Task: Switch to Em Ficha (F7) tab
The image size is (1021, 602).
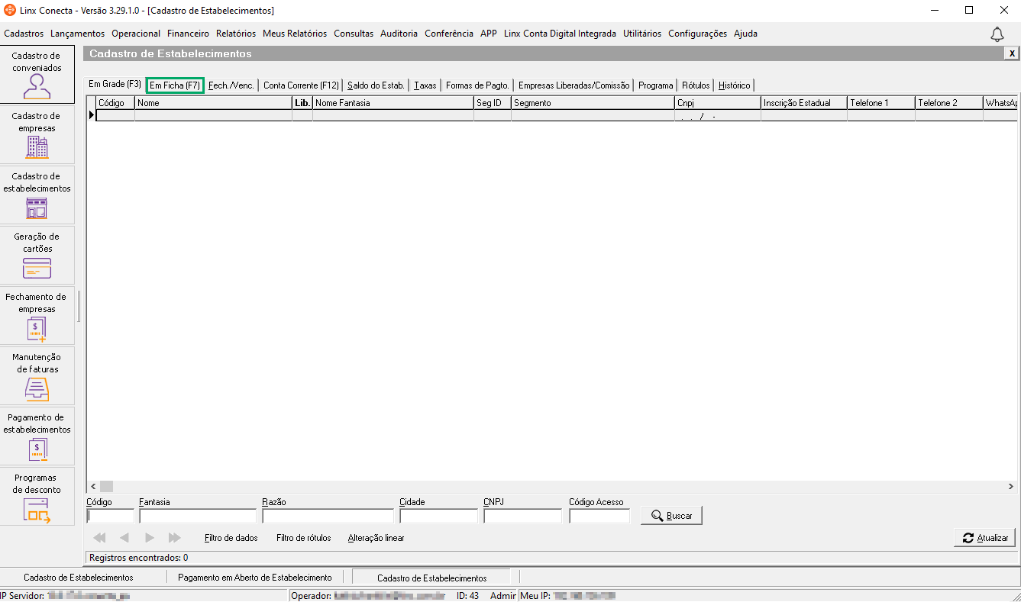Action: click(x=175, y=85)
